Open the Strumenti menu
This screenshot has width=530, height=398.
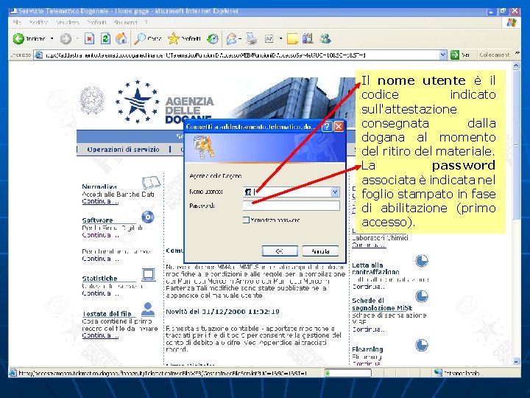pyautogui.click(x=125, y=22)
